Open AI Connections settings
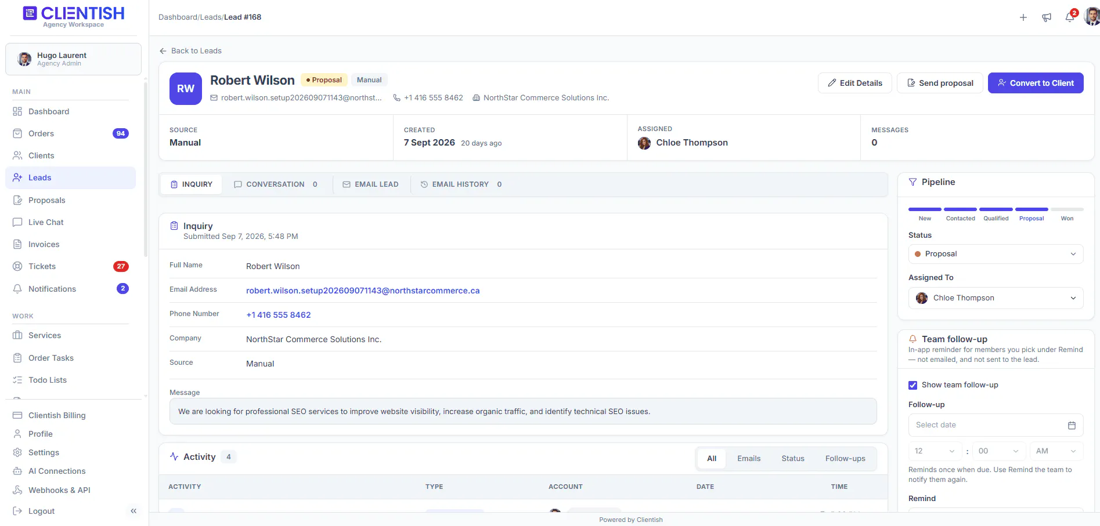This screenshot has height=526, width=1100. 70,471
